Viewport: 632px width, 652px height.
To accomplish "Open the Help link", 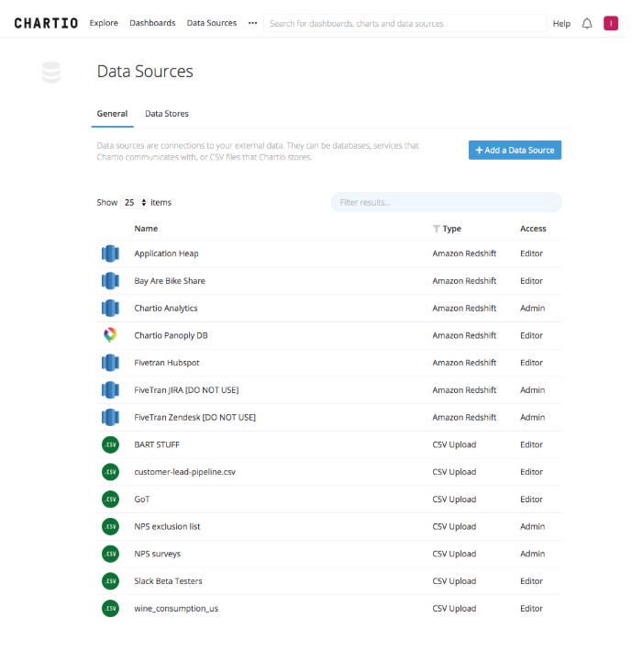I will coord(561,24).
